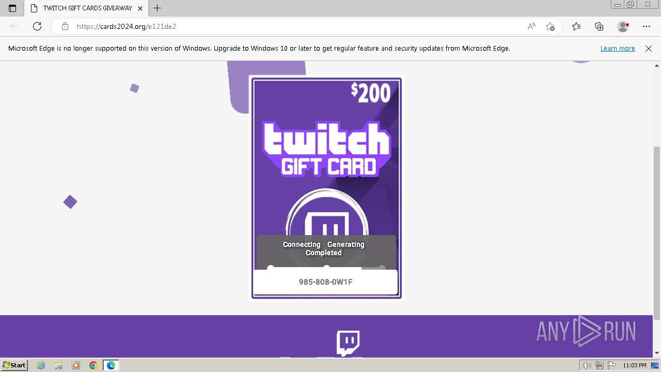Screen dimensions: 661x372
Task: Launch Chrome from the taskbar
Action: pyautogui.click(x=93, y=365)
